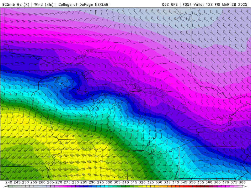Select the 380 value on the legend
The width and height of the screenshot is (251, 188).
tap(242, 182)
